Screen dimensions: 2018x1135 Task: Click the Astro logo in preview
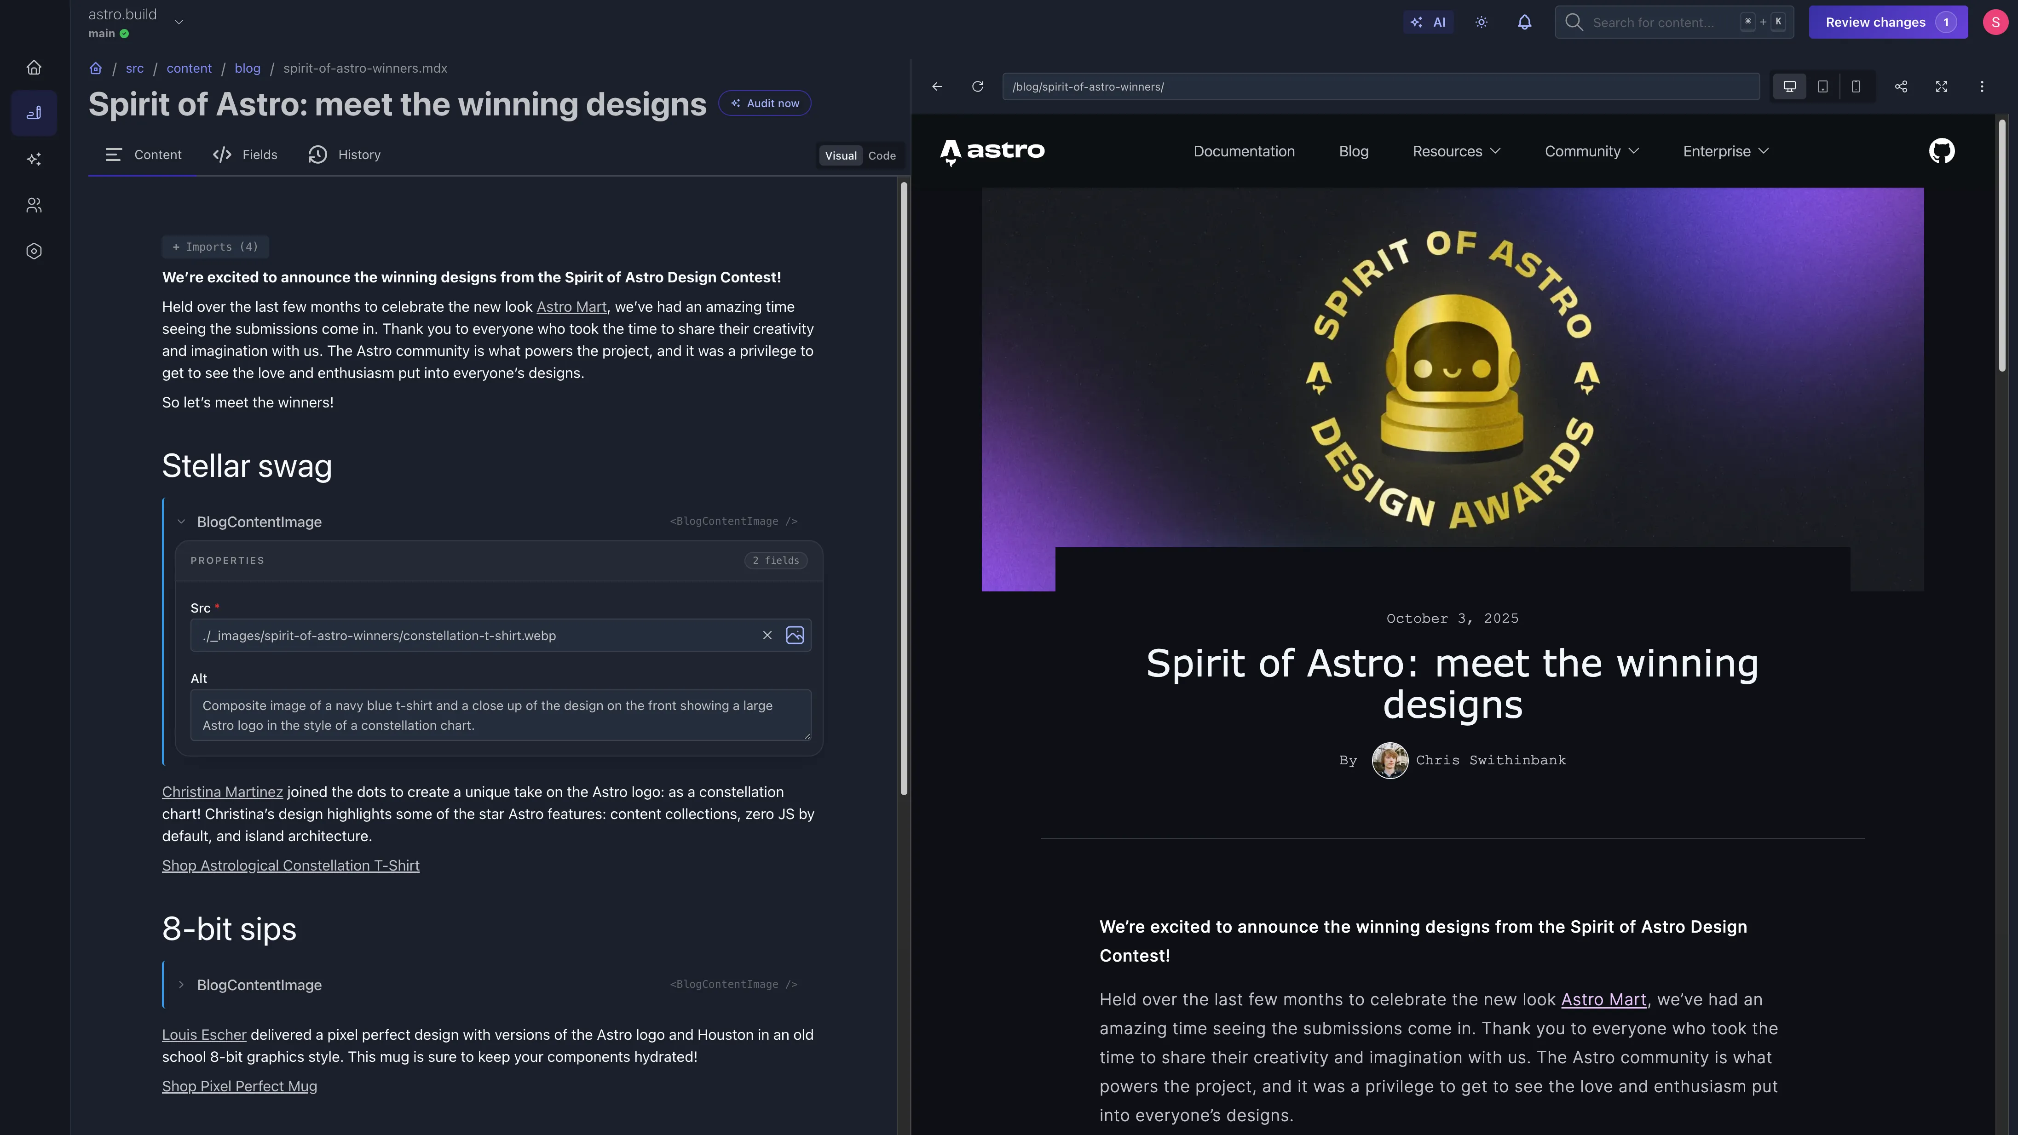point(992,151)
